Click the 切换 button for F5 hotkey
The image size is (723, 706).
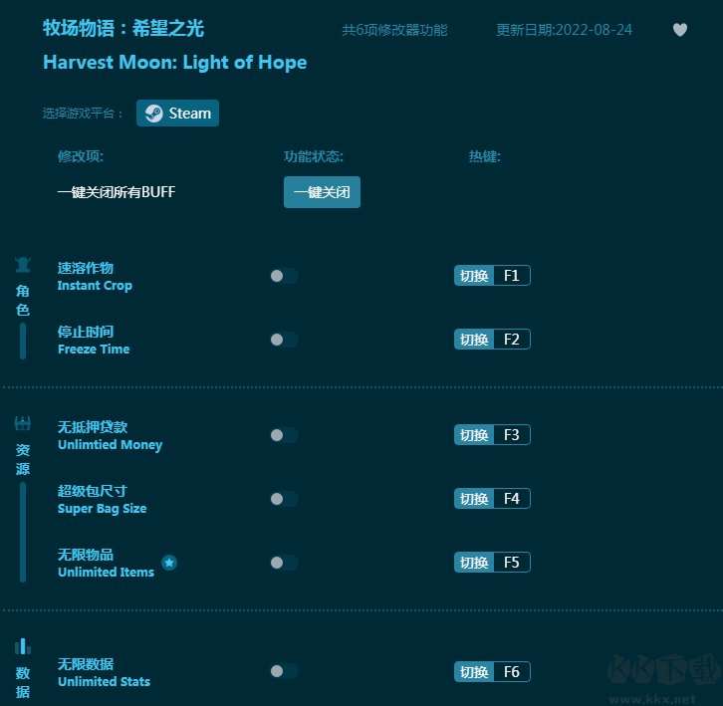pyautogui.click(x=474, y=563)
